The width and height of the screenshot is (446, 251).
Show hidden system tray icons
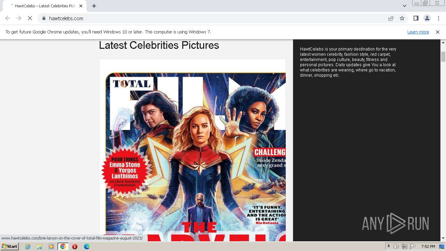pos(389,246)
